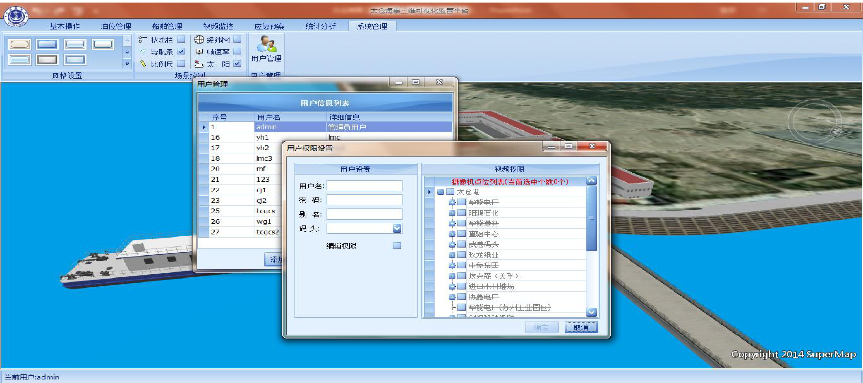The image size is (863, 383).
Task: Open the 船舶管理 tab
Action: coord(167,26)
